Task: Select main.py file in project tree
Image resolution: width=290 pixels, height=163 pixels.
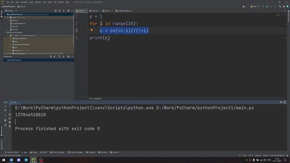Action: tap(14, 20)
